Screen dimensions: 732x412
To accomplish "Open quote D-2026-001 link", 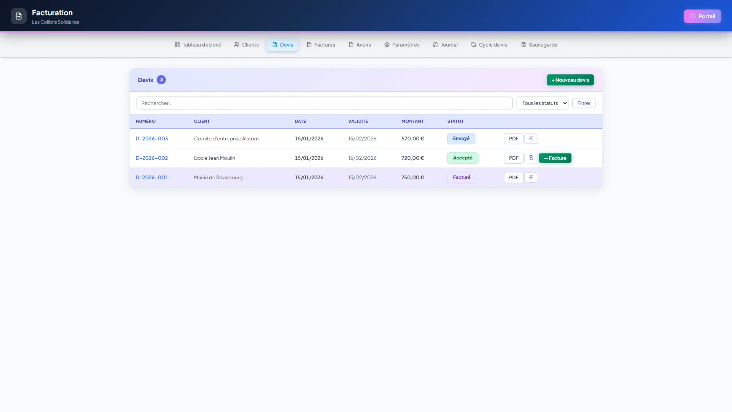I will click(x=151, y=177).
